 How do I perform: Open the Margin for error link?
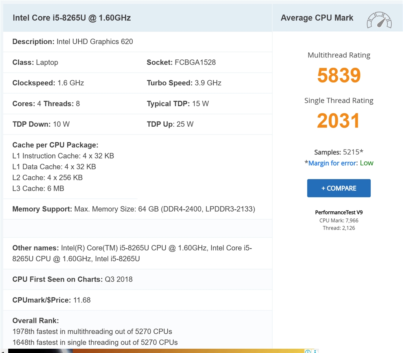333,163
